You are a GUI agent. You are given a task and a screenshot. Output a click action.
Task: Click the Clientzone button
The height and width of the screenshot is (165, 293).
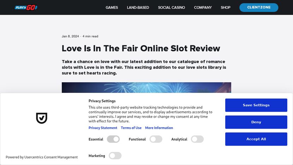(x=258, y=7)
